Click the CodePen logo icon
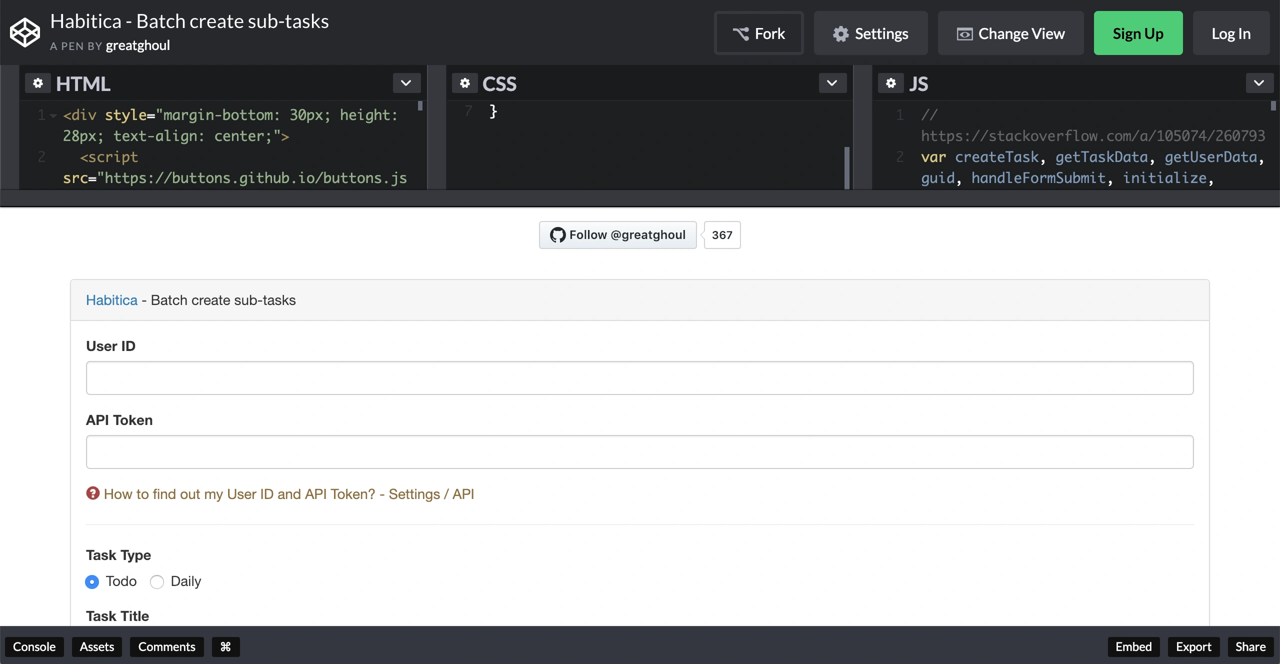Image resolution: width=1280 pixels, height=664 pixels. pyautogui.click(x=25, y=33)
